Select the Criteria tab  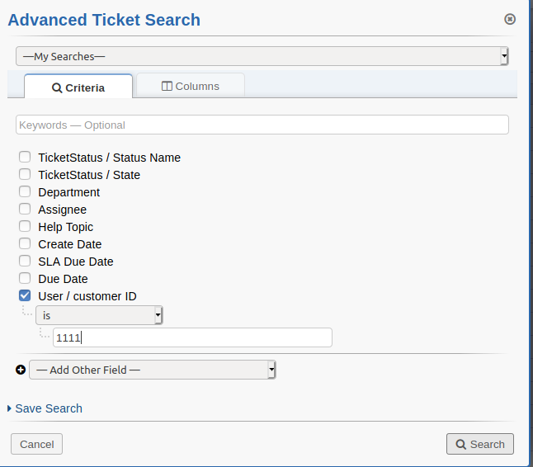pos(78,87)
